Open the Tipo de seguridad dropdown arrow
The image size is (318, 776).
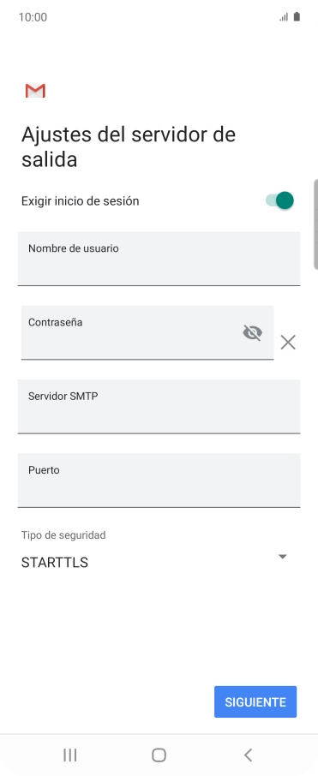pyautogui.click(x=282, y=557)
